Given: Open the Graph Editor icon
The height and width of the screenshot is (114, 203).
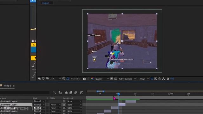Looking at the screenshot, I should 82,92.
